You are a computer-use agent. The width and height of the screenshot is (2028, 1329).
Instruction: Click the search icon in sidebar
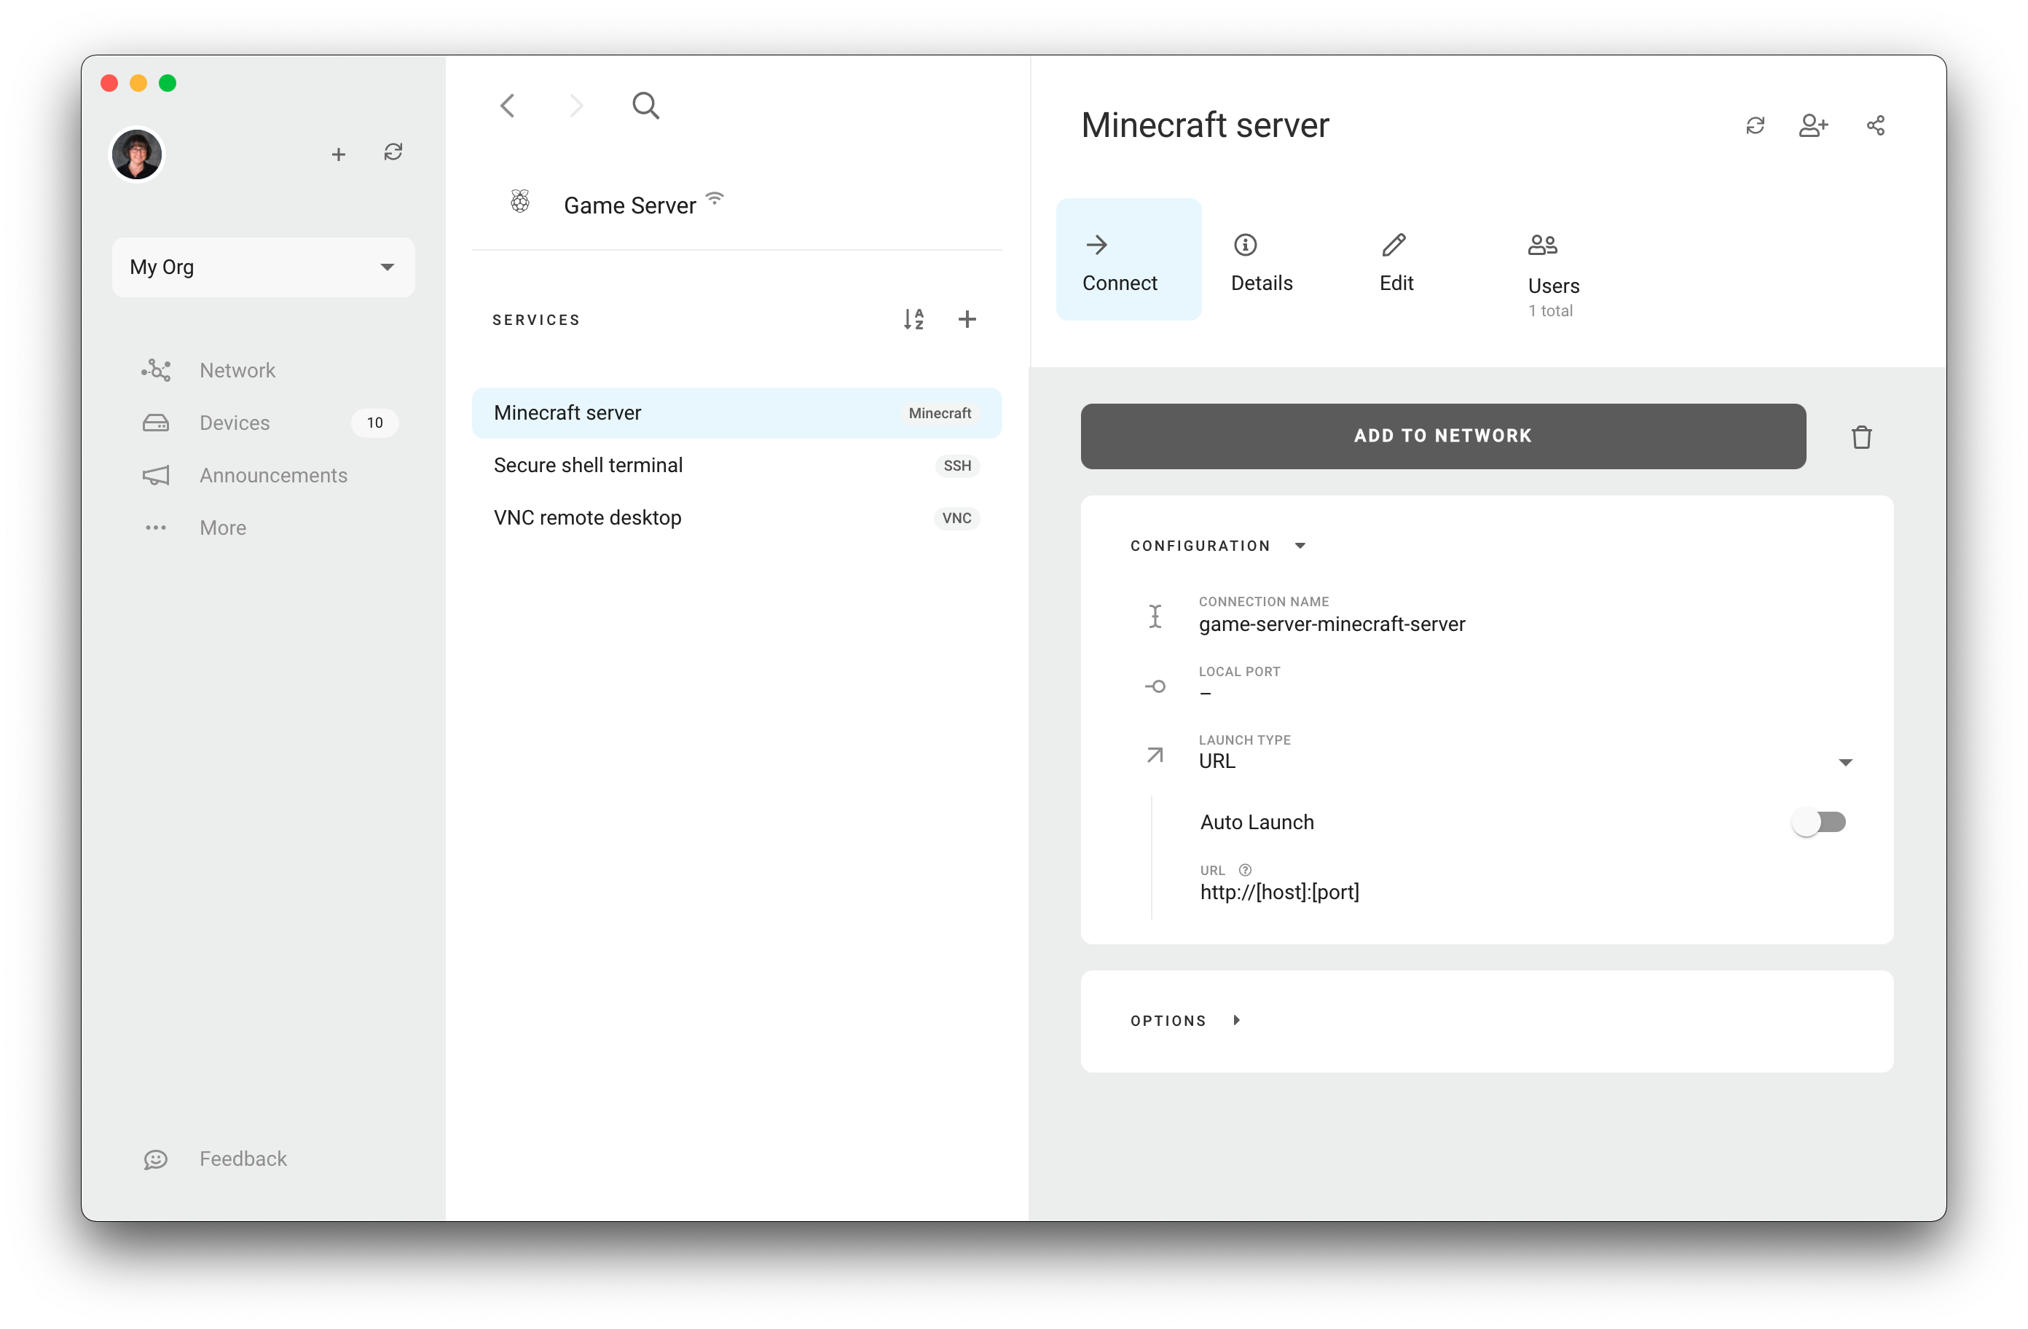point(645,106)
